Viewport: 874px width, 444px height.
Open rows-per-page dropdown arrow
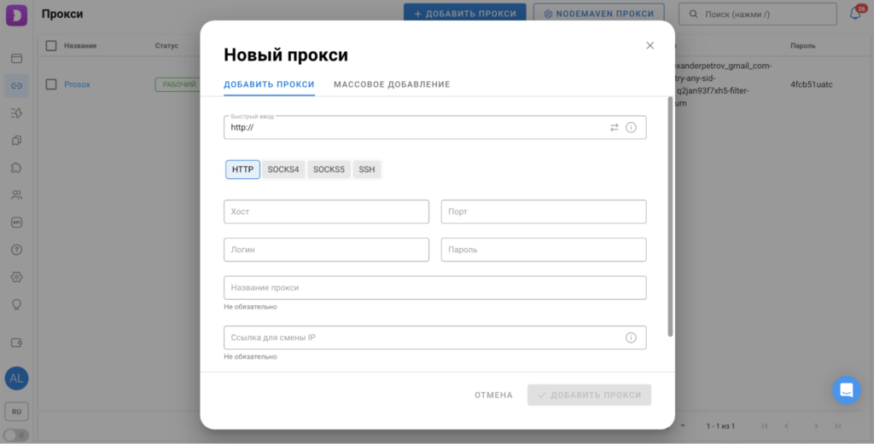coord(682,425)
